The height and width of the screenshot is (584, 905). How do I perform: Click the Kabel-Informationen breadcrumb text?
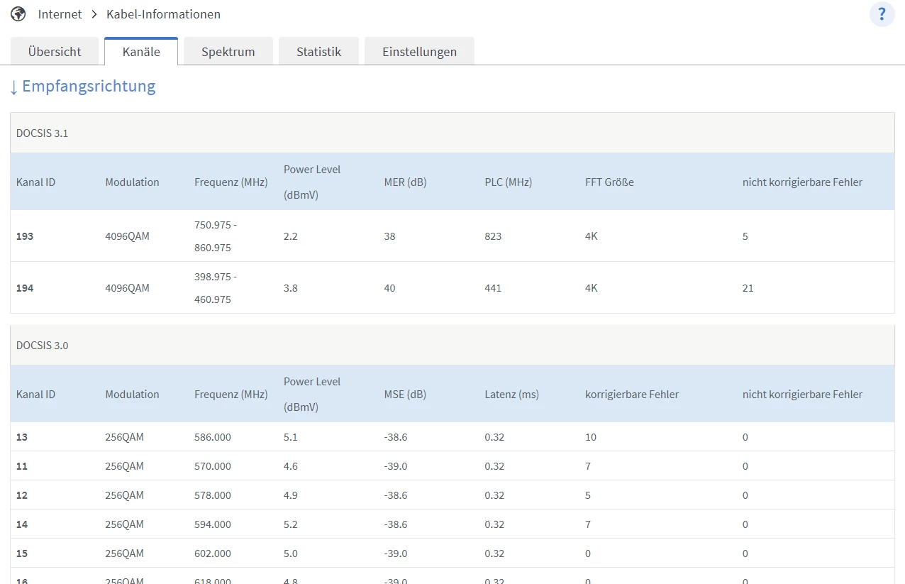[x=163, y=14]
